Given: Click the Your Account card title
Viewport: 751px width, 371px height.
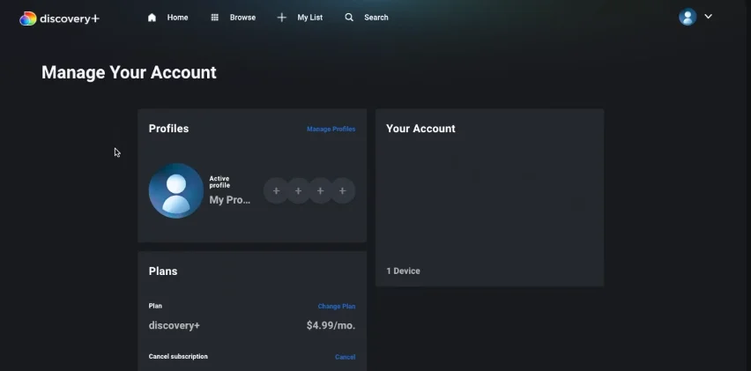Looking at the screenshot, I should pos(420,129).
